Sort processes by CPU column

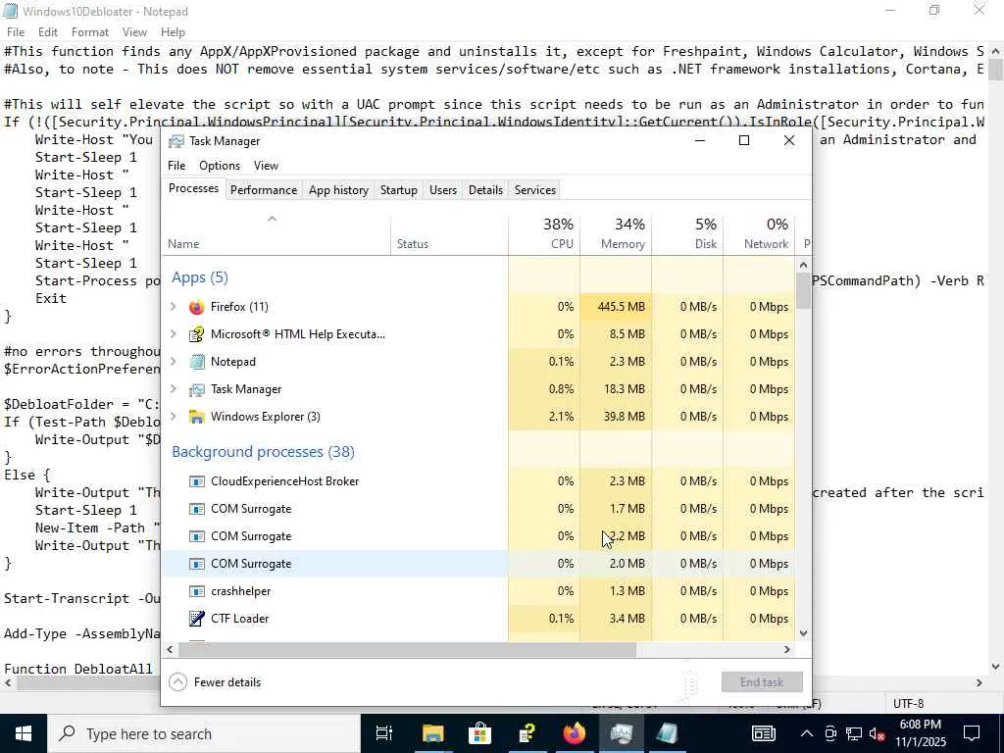[544, 234]
